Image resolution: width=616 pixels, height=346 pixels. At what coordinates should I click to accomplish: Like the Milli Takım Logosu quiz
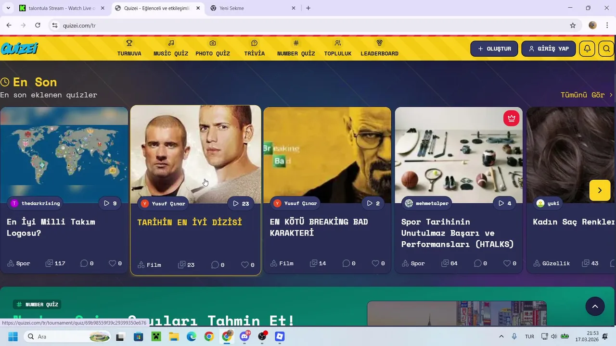[x=115, y=263]
